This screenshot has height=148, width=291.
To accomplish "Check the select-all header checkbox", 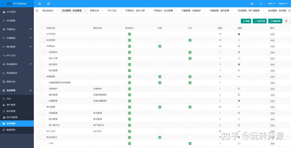I will (x=40, y=28).
